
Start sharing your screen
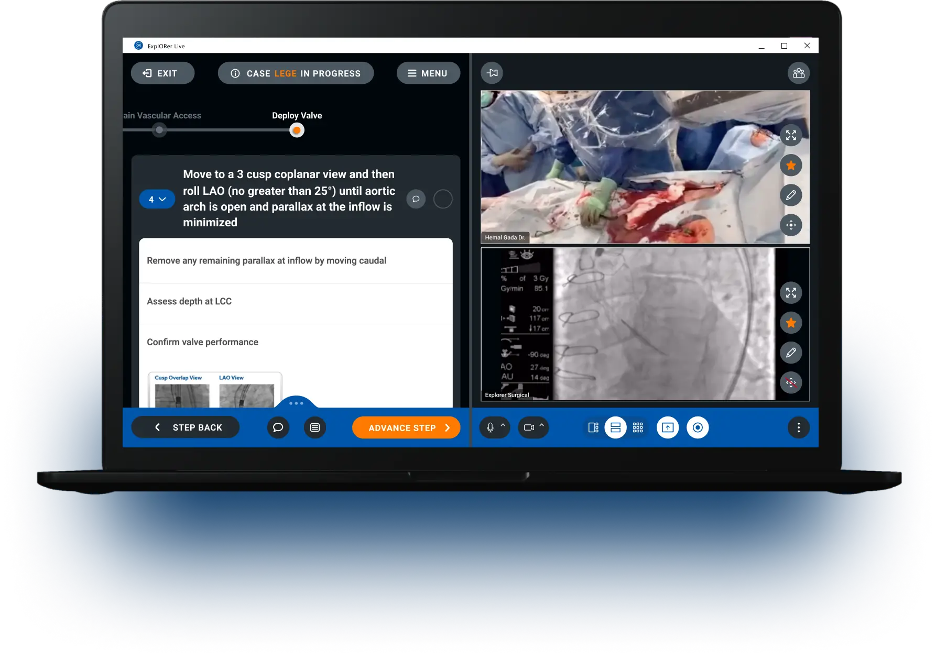[667, 427]
